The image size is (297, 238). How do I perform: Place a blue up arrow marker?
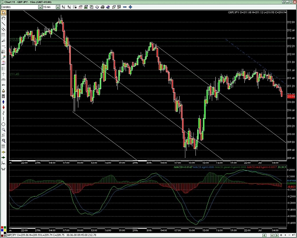3,102
